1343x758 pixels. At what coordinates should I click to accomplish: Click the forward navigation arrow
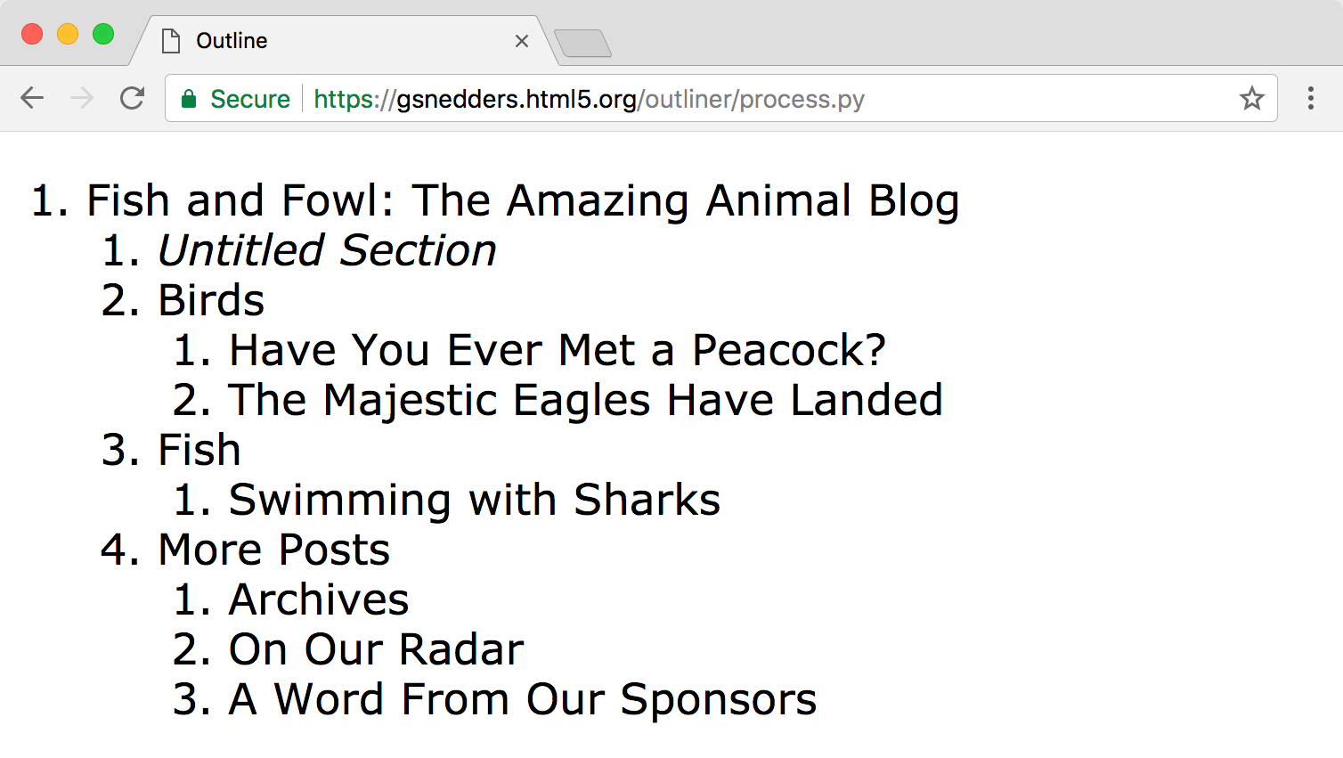[82, 98]
